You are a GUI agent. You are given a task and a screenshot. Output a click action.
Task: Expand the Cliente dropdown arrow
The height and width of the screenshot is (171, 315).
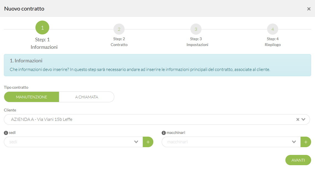pyautogui.click(x=303, y=119)
